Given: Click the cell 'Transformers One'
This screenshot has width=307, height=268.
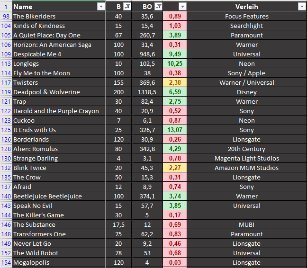Looking at the screenshot, I should click(x=59, y=234).
